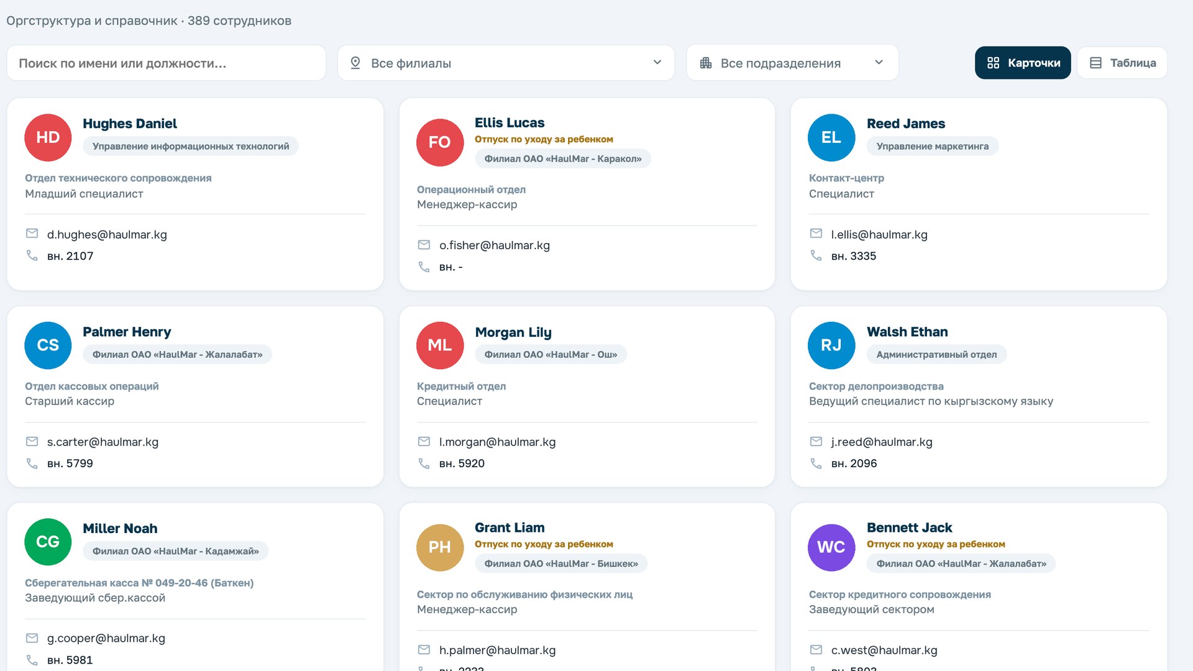Click the Филиал ОАО «HaulMar - Каракол» tag
The height and width of the screenshot is (671, 1193).
563,158
